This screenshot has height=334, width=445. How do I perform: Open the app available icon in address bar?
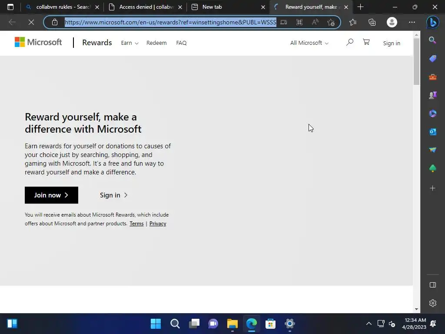(283, 22)
